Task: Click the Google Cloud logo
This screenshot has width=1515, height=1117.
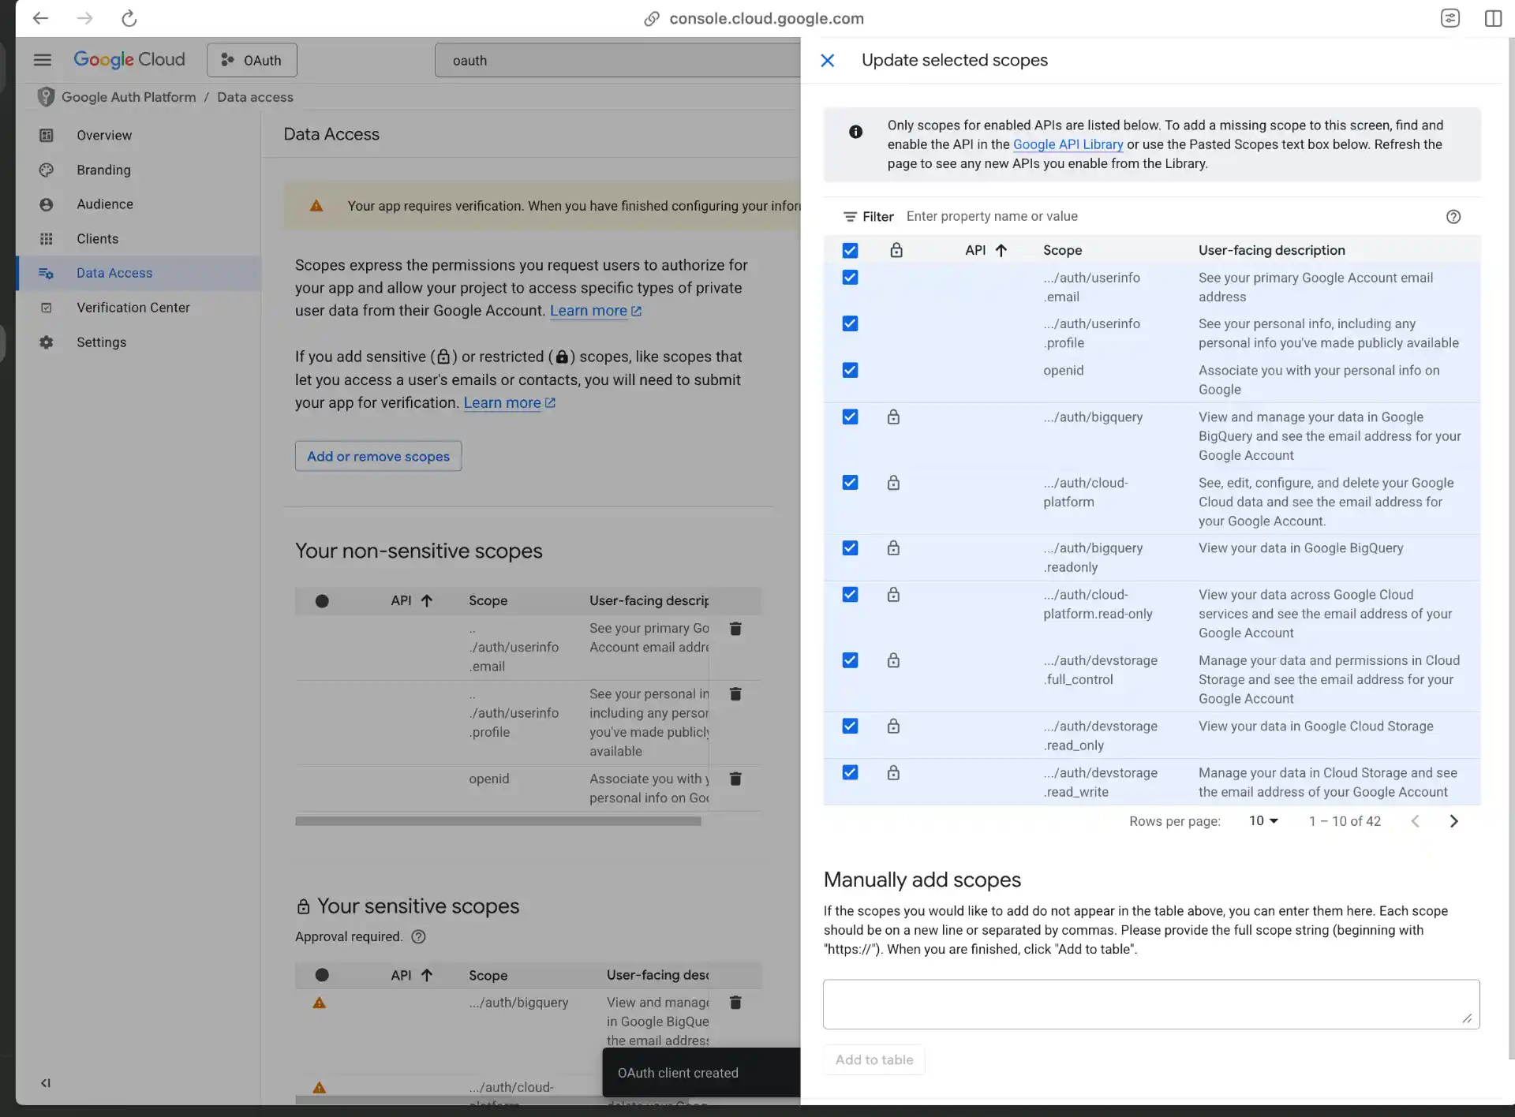Action: tap(129, 59)
